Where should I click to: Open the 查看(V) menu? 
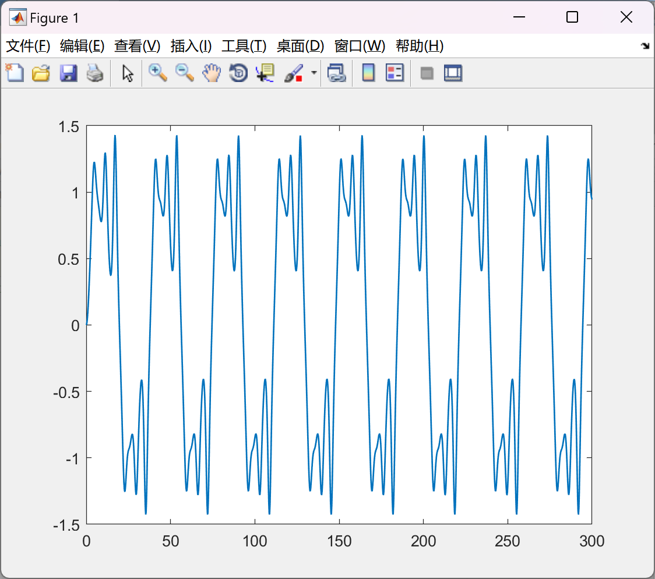click(137, 46)
